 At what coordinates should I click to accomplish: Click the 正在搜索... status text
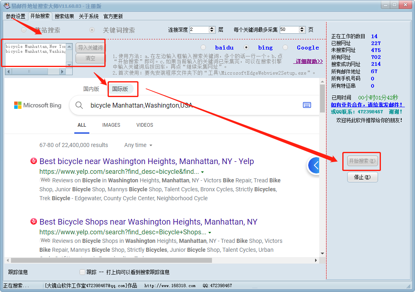click(x=16, y=286)
